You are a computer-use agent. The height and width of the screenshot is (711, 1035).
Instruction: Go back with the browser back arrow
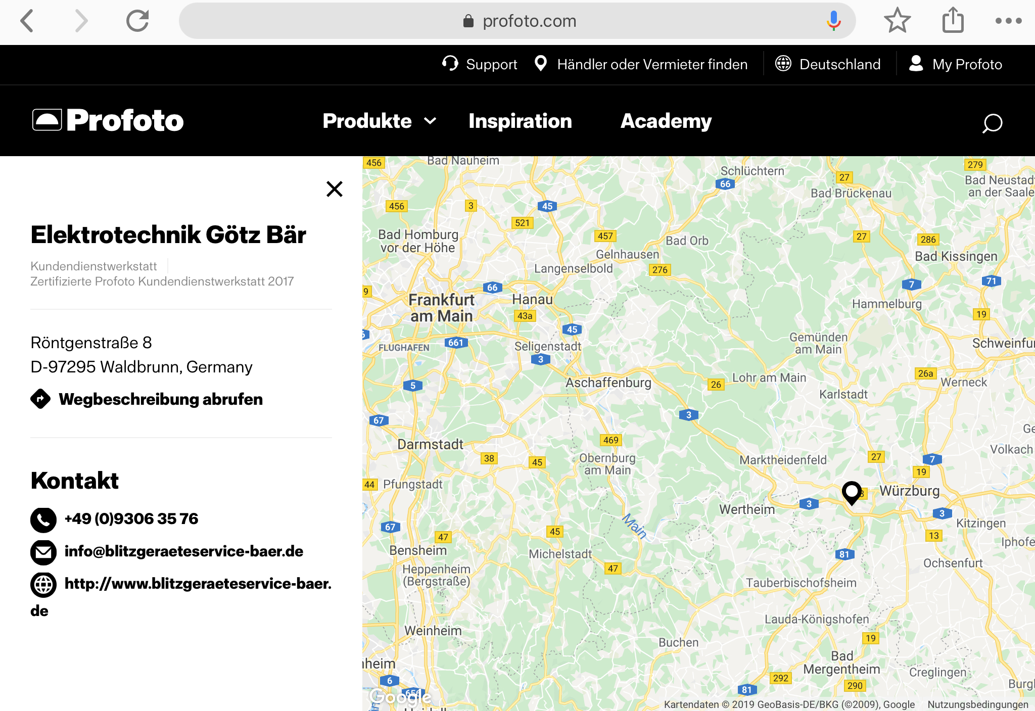pos(27,21)
